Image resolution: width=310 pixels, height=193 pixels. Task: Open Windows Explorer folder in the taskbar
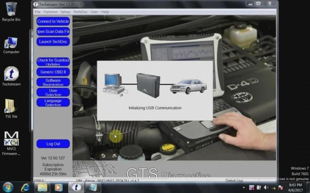[43, 187]
